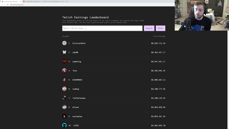Click the browser address bar URL
This screenshot has height=129, width=229.
(x=18, y=5)
